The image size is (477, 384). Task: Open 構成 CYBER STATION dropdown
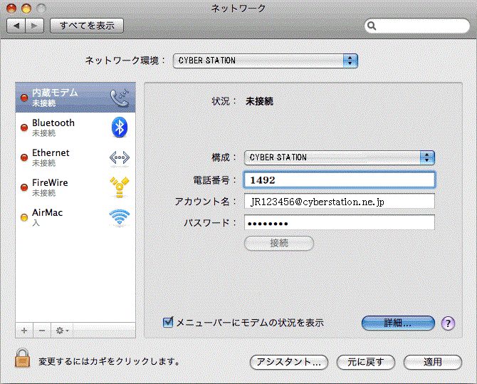click(340, 157)
